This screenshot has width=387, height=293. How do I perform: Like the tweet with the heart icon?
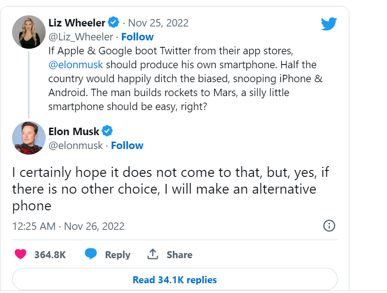pos(20,254)
